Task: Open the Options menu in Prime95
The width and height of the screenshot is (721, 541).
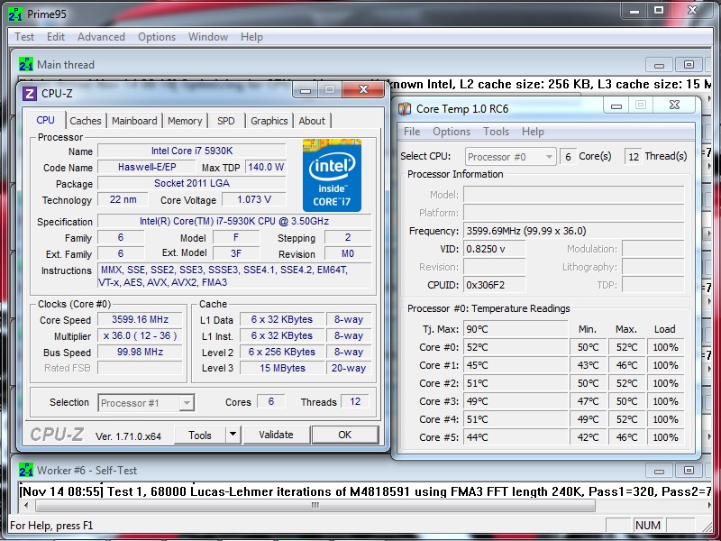Action: click(x=157, y=37)
